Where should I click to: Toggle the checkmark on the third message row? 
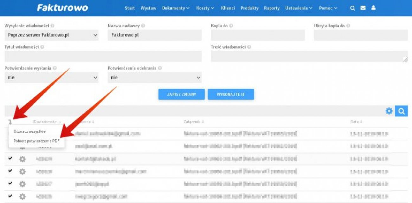click(10, 158)
